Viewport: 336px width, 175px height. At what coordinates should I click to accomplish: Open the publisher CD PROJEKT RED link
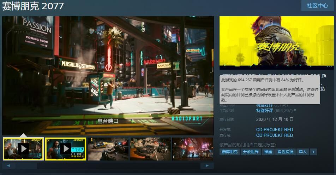pyautogui.click(x=274, y=135)
